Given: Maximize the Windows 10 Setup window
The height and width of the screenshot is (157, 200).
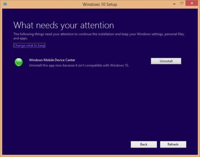Looking at the screenshot, I should tap(182, 3).
